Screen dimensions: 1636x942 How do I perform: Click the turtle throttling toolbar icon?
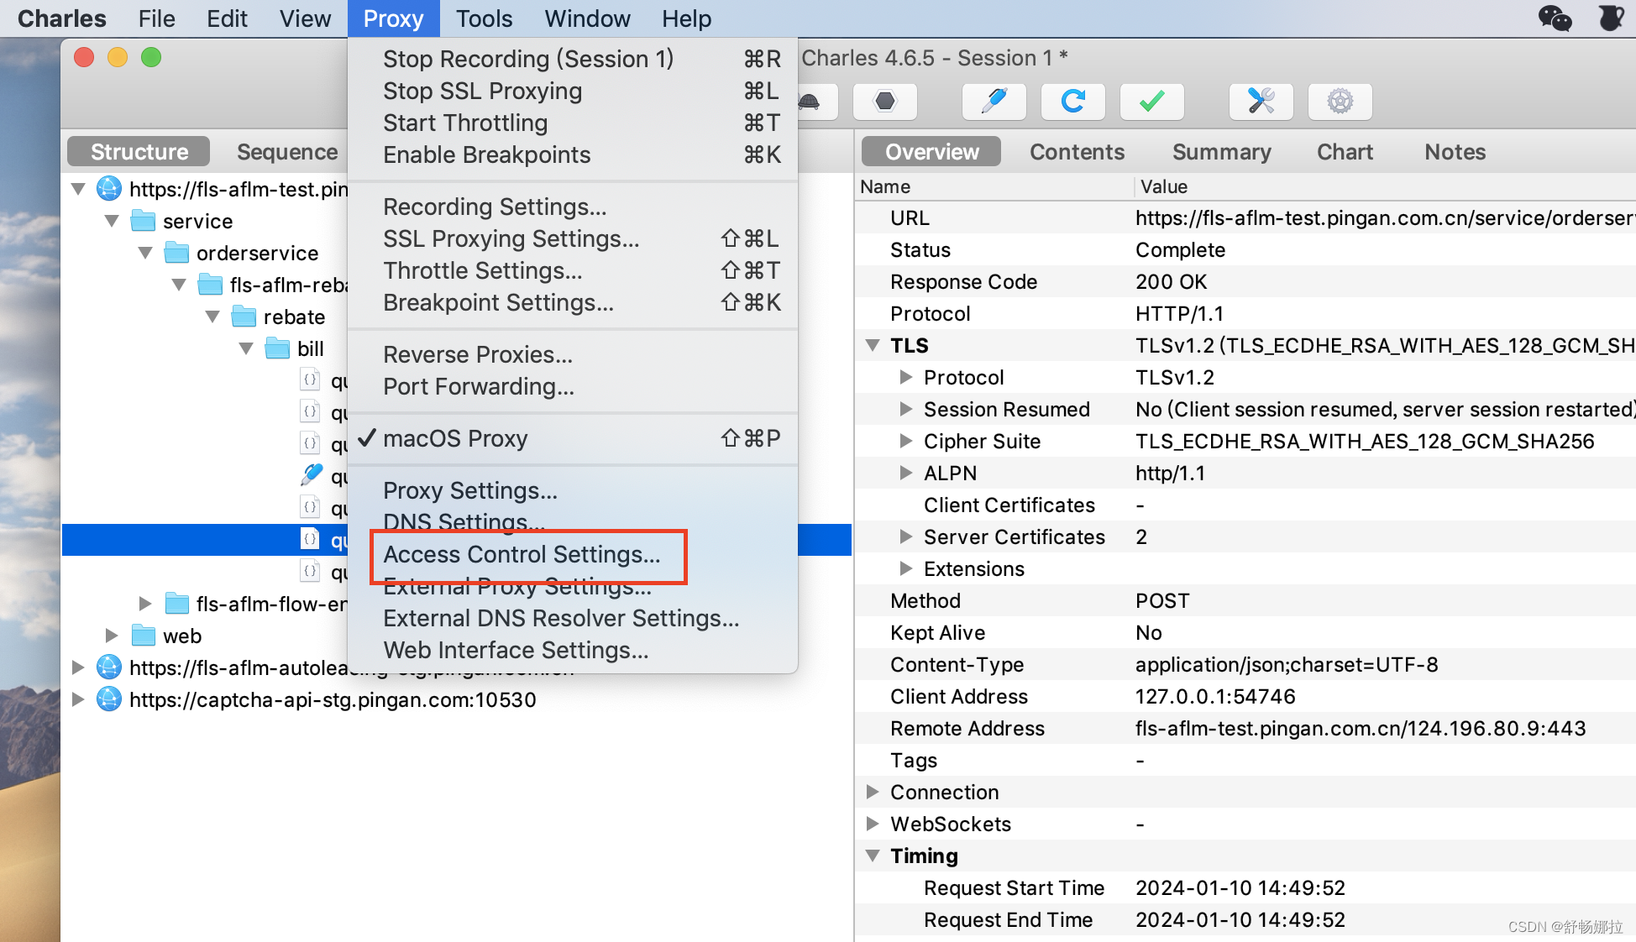click(x=810, y=102)
